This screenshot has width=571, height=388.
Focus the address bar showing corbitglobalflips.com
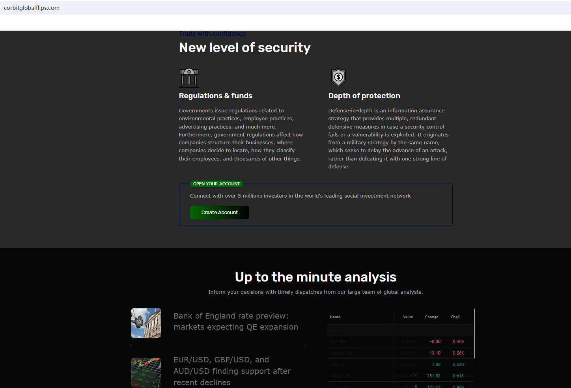coord(285,8)
